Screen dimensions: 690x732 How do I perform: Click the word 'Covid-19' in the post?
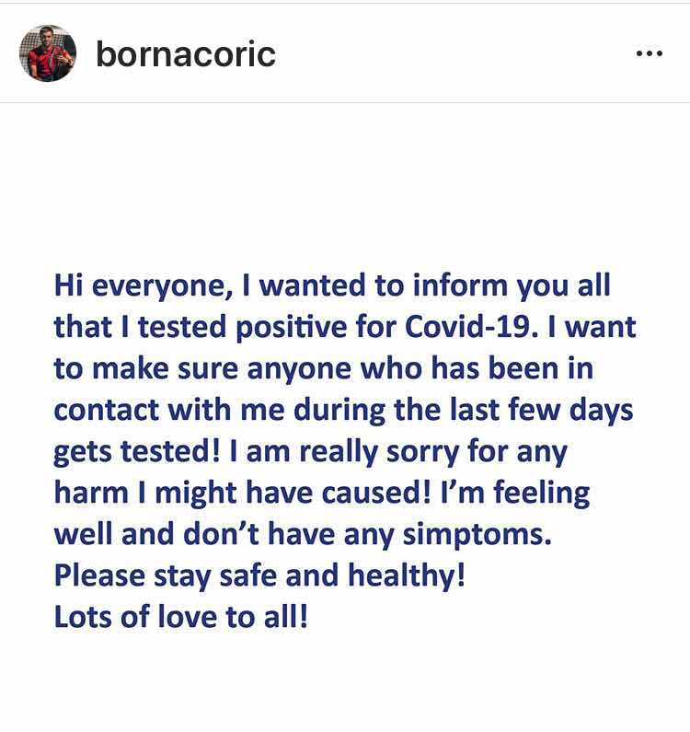point(467,326)
